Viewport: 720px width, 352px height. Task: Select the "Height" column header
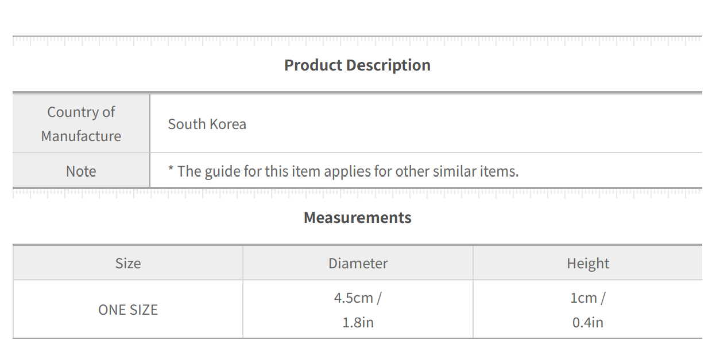(x=588, y=264)
